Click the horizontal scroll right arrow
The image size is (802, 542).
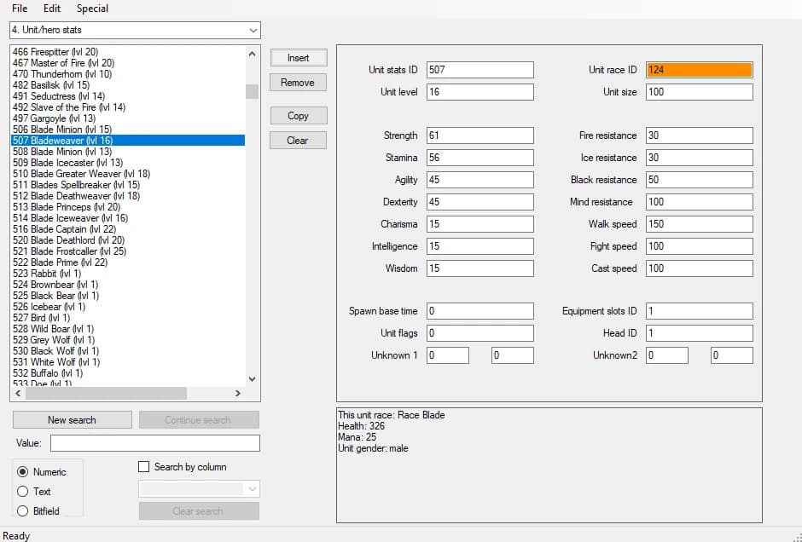point(238,394)
